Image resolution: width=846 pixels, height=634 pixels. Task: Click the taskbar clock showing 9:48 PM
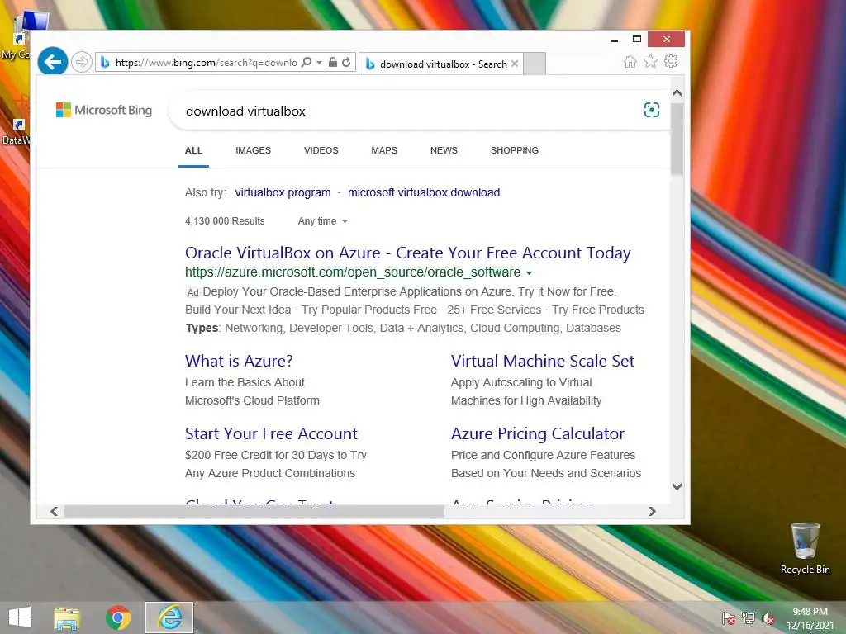coord(810,618)
